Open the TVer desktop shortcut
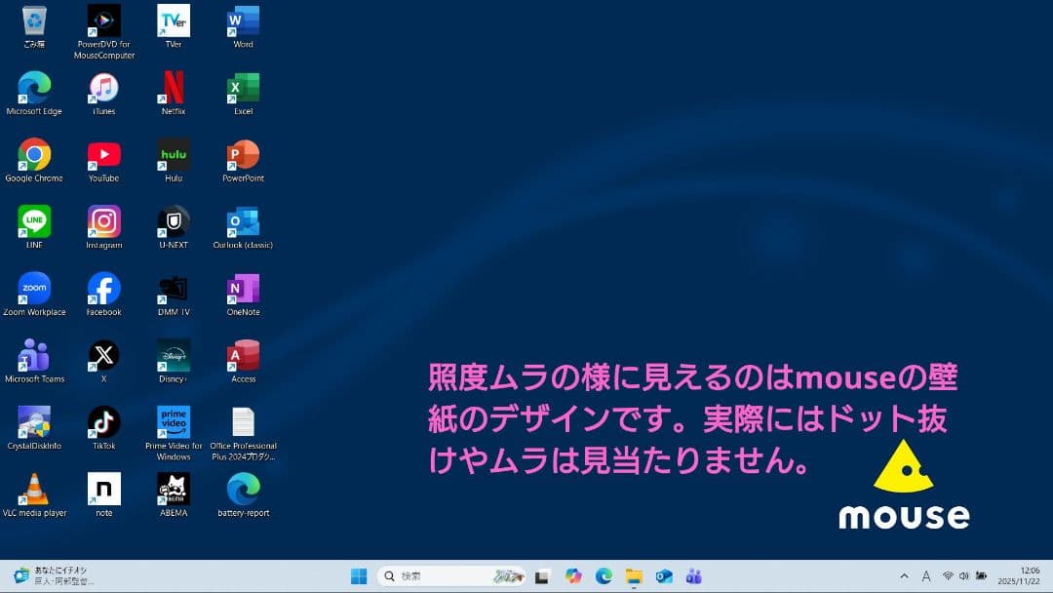Image resolution: width=1053 pixels, height=593 pixels. point(174,27)
